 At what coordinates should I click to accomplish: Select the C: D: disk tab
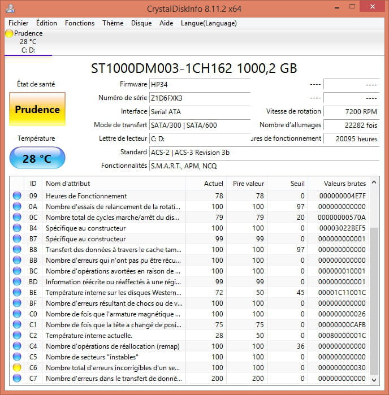[x=28, y=50]
